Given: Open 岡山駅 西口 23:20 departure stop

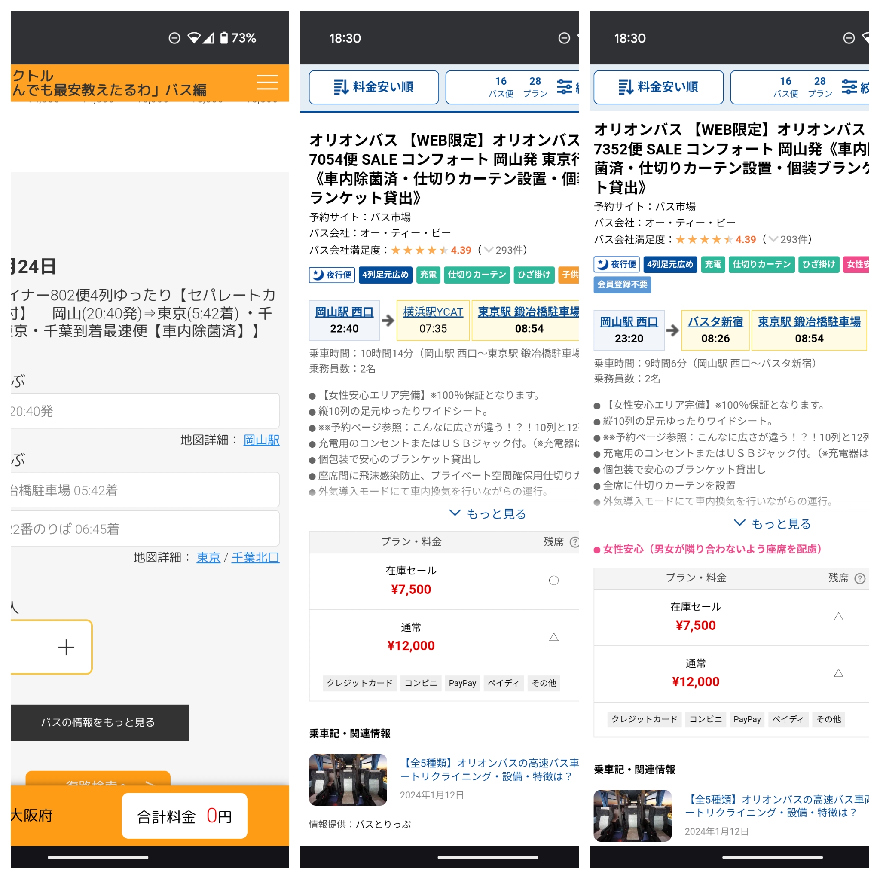Looking at the screenshot, I should (x=629, y=330).
